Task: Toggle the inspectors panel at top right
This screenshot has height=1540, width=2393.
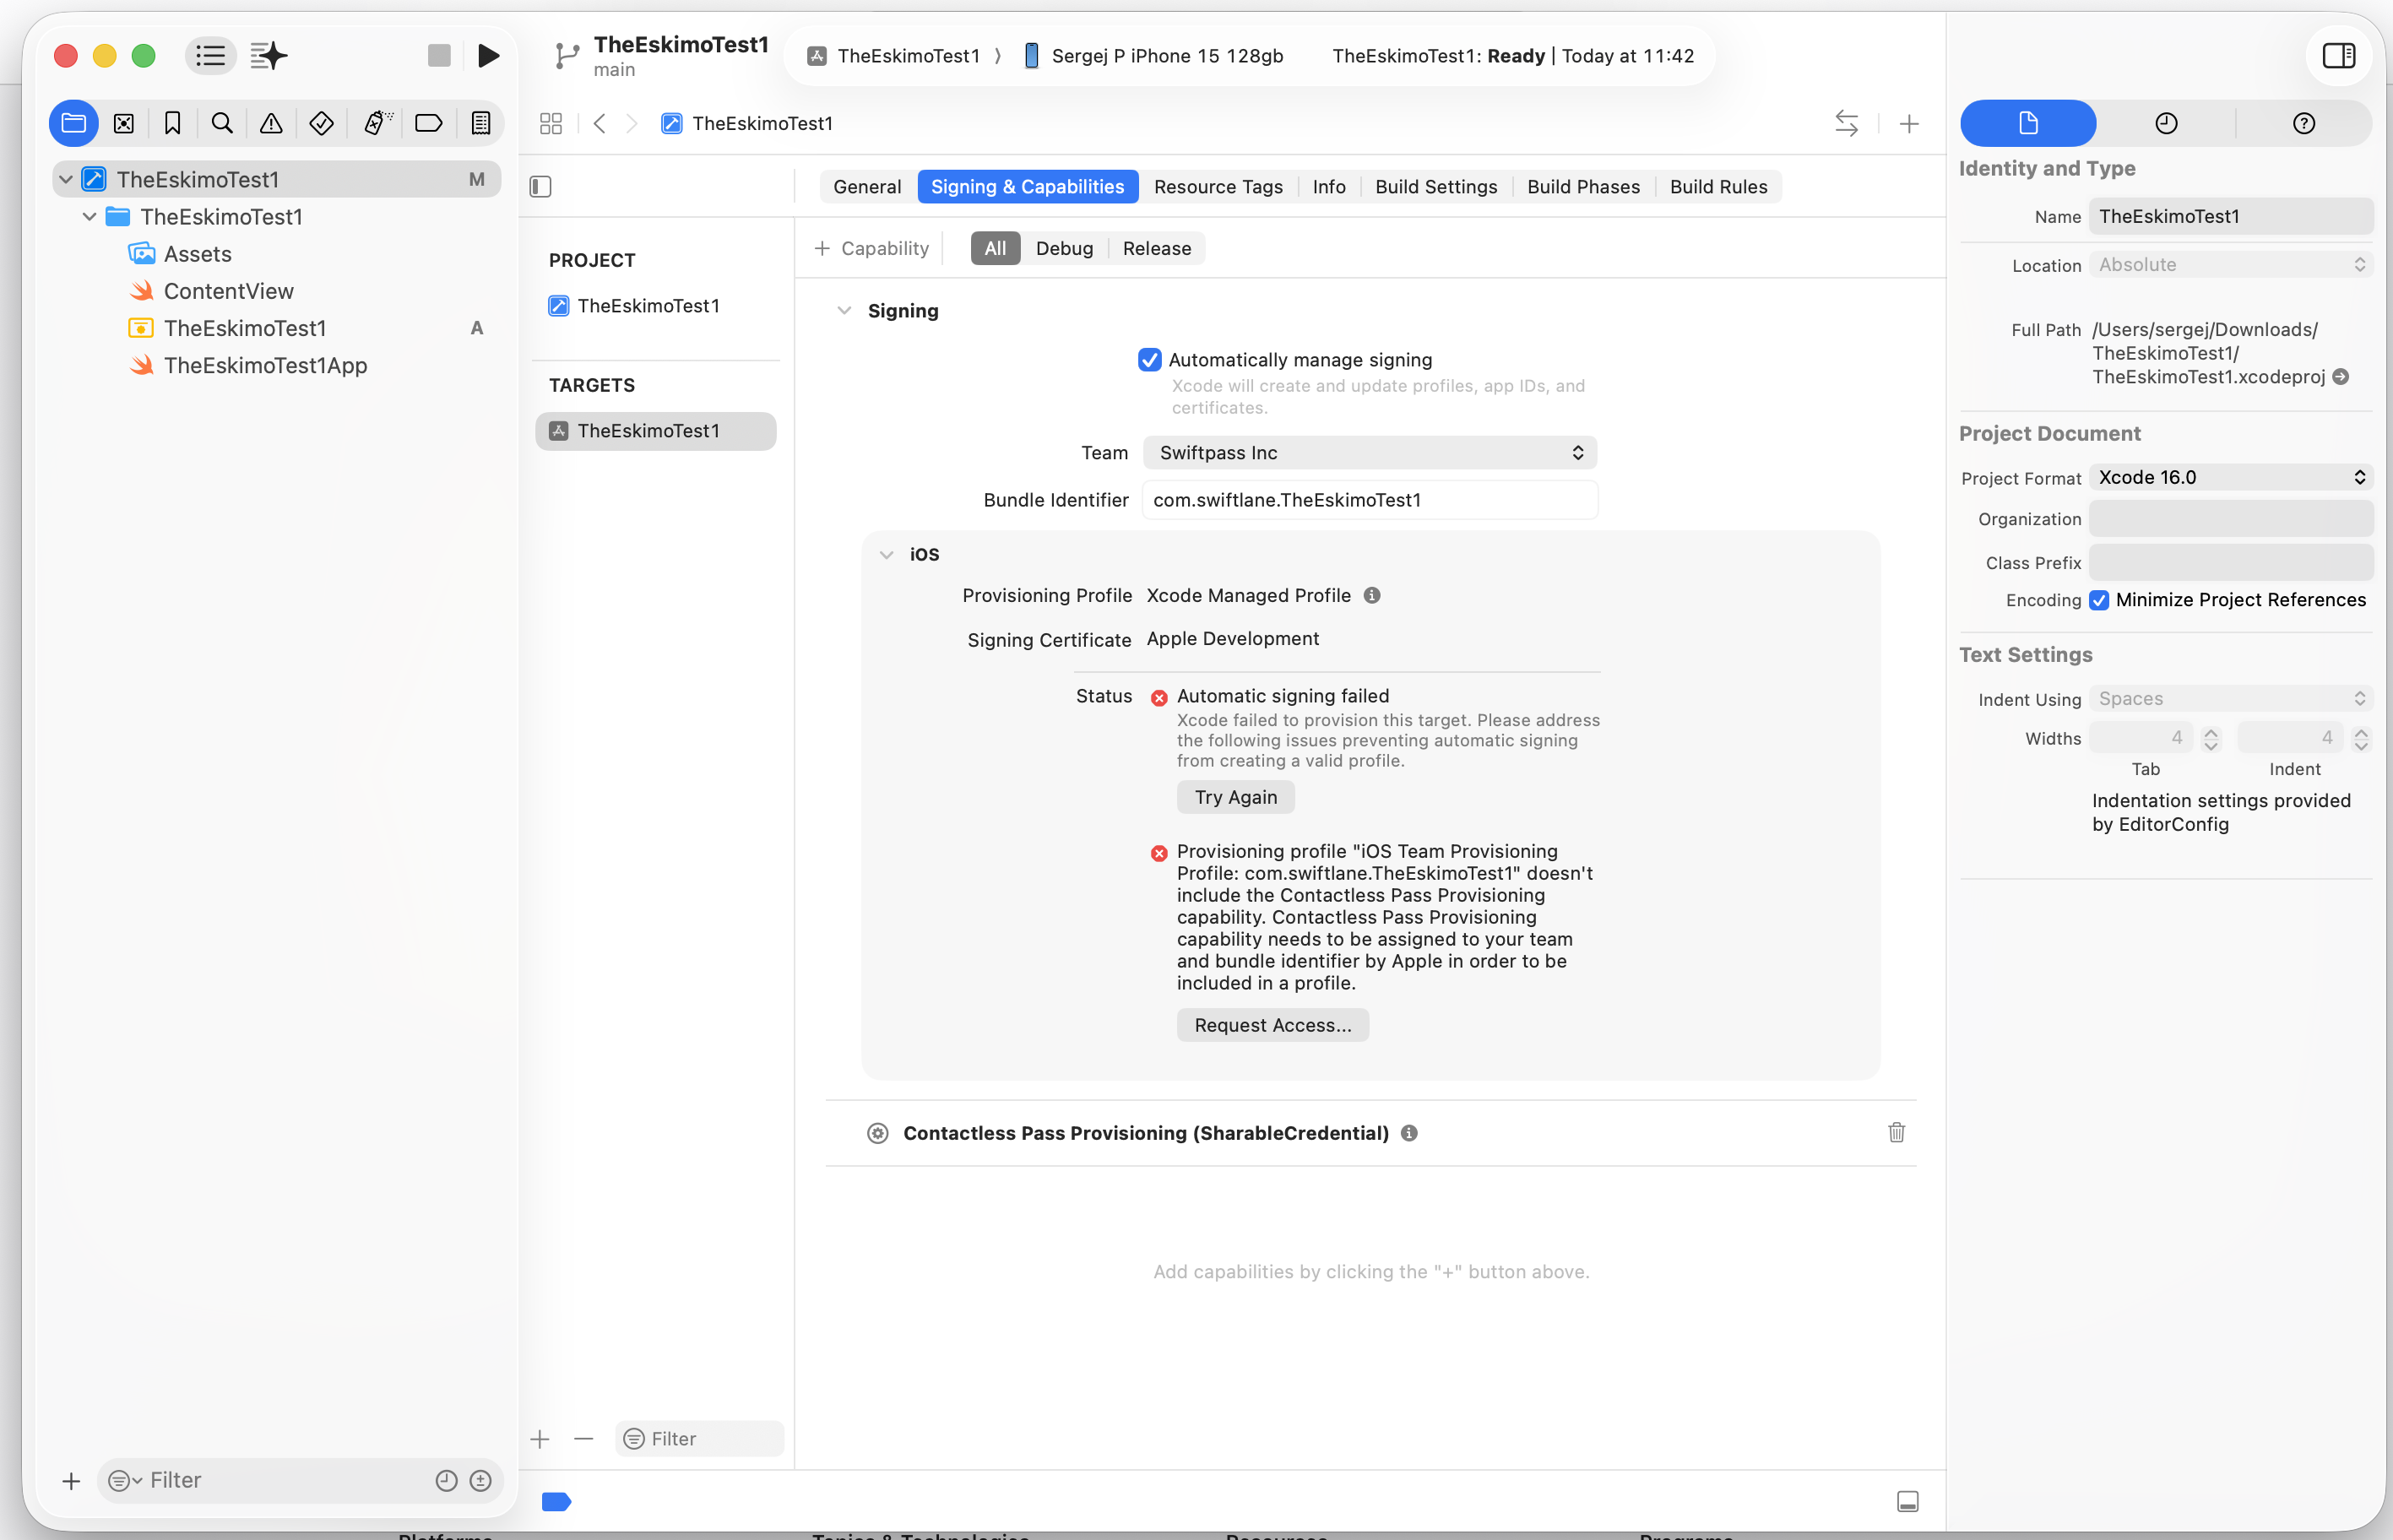Action: pyautogui.click(x=2338, y=55)
